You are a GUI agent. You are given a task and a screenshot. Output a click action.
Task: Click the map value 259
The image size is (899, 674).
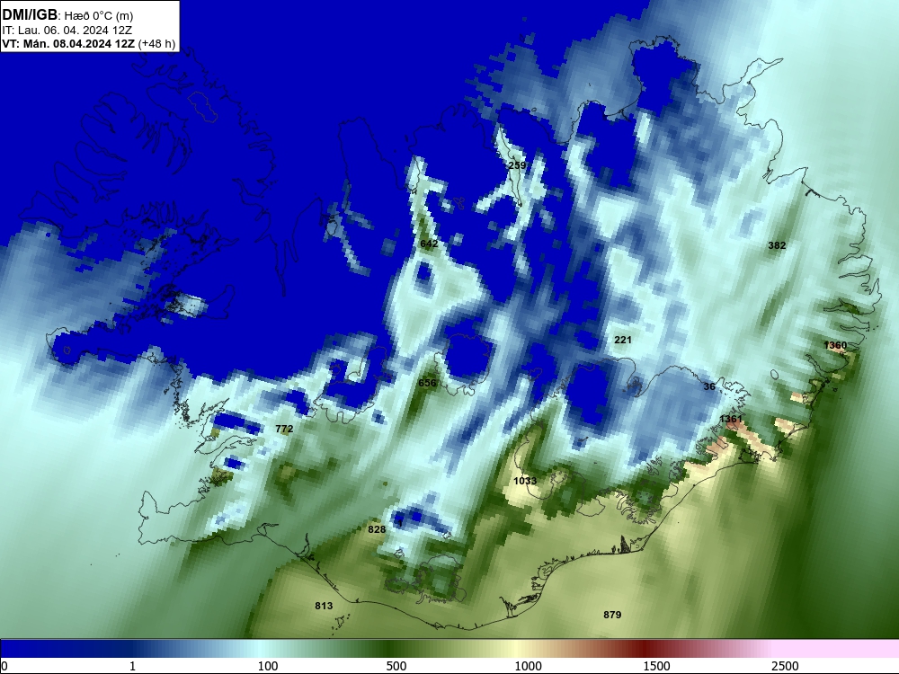pyautogui.click(x=517, y=165)
